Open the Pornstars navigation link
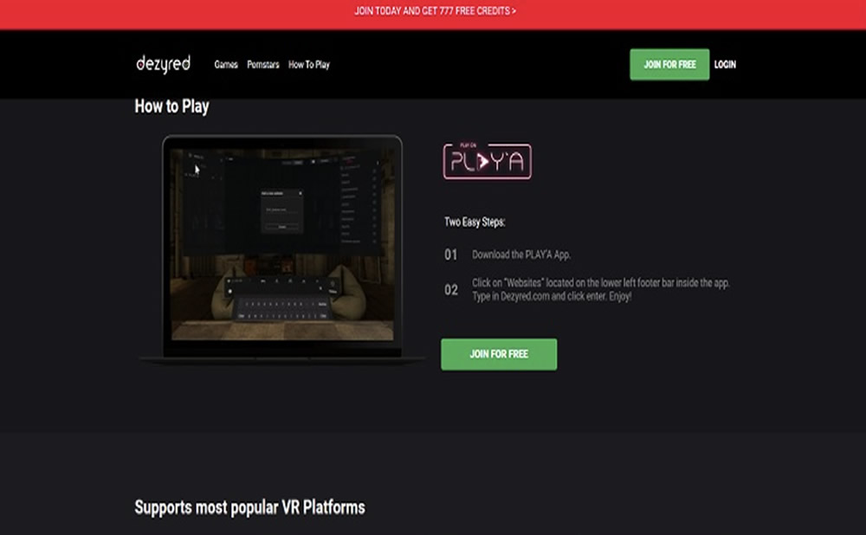The width and height of the screenshot is (866, 535). (263, 65)
